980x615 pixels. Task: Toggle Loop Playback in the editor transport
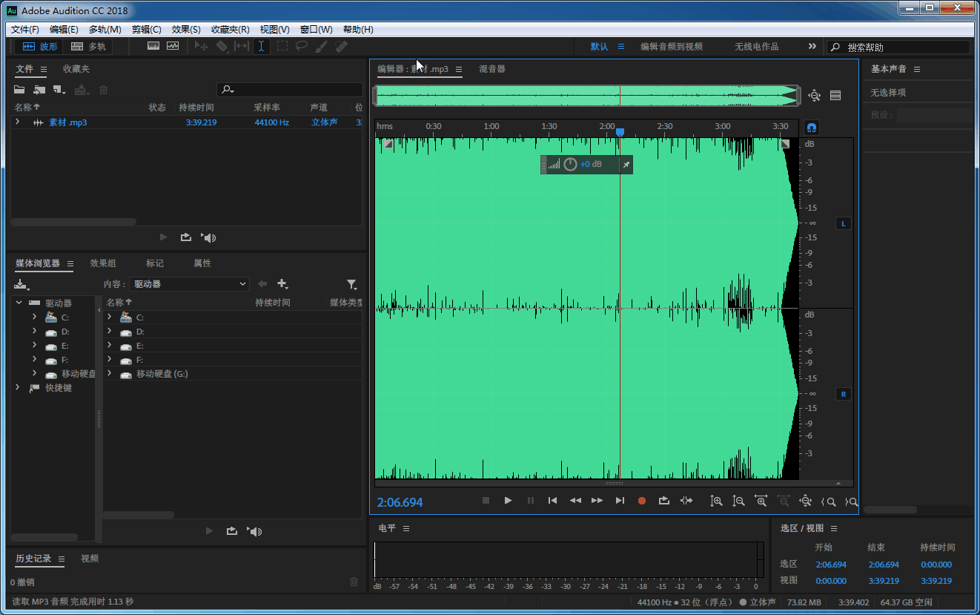[664, 501]
